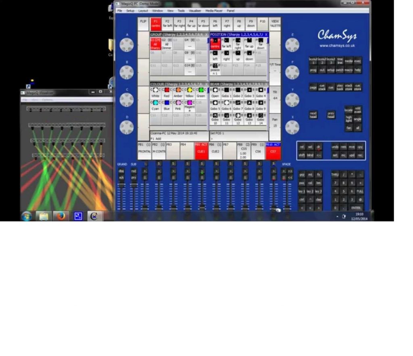Apply the Gobo 9 beam palette
This screenshot has height=356, width=413.
261,106
